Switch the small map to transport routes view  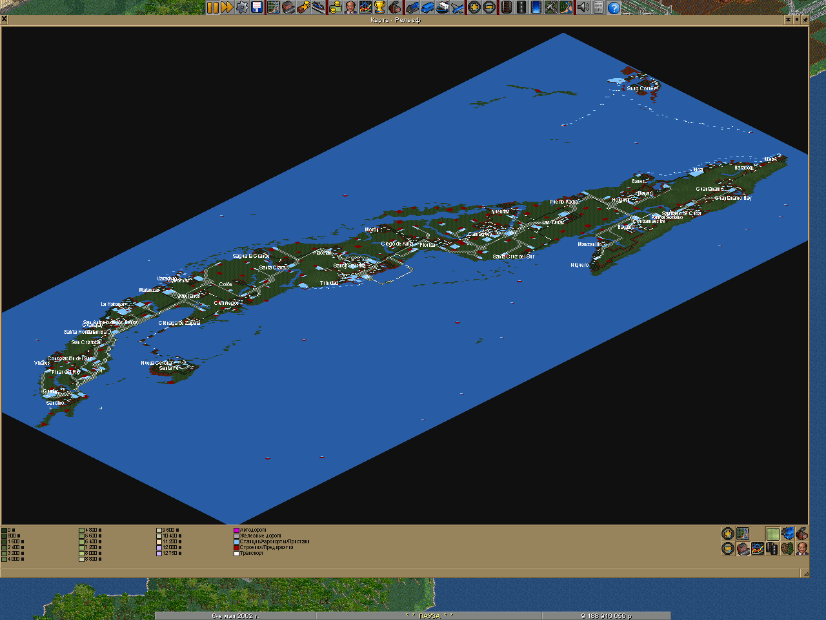click(x=772, y=548)
